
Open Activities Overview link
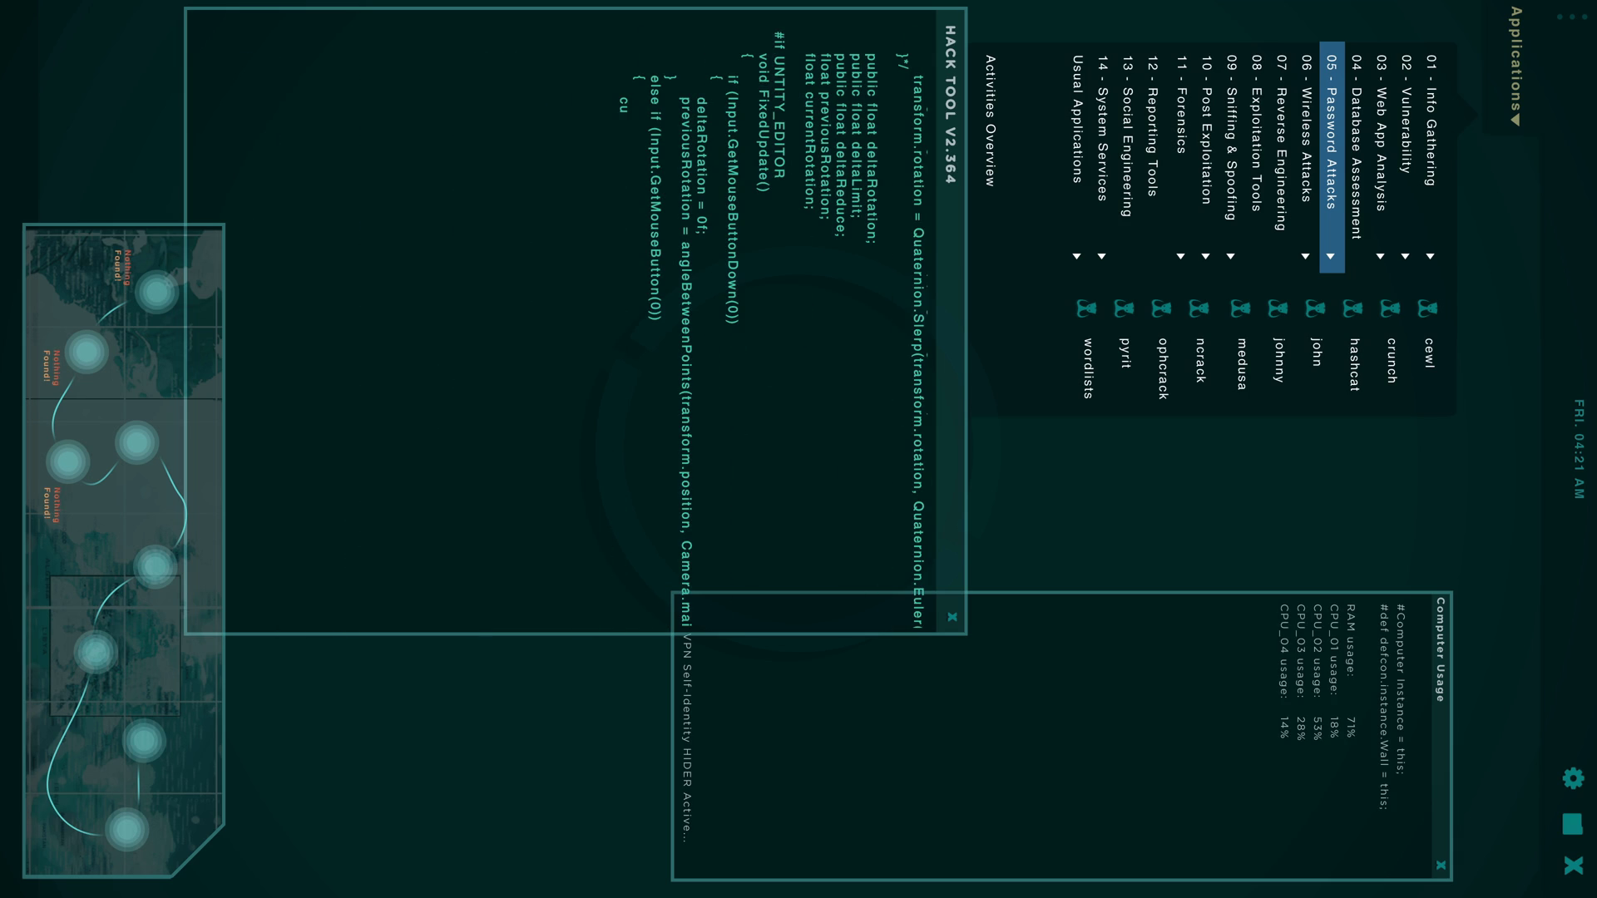point(990,121)
